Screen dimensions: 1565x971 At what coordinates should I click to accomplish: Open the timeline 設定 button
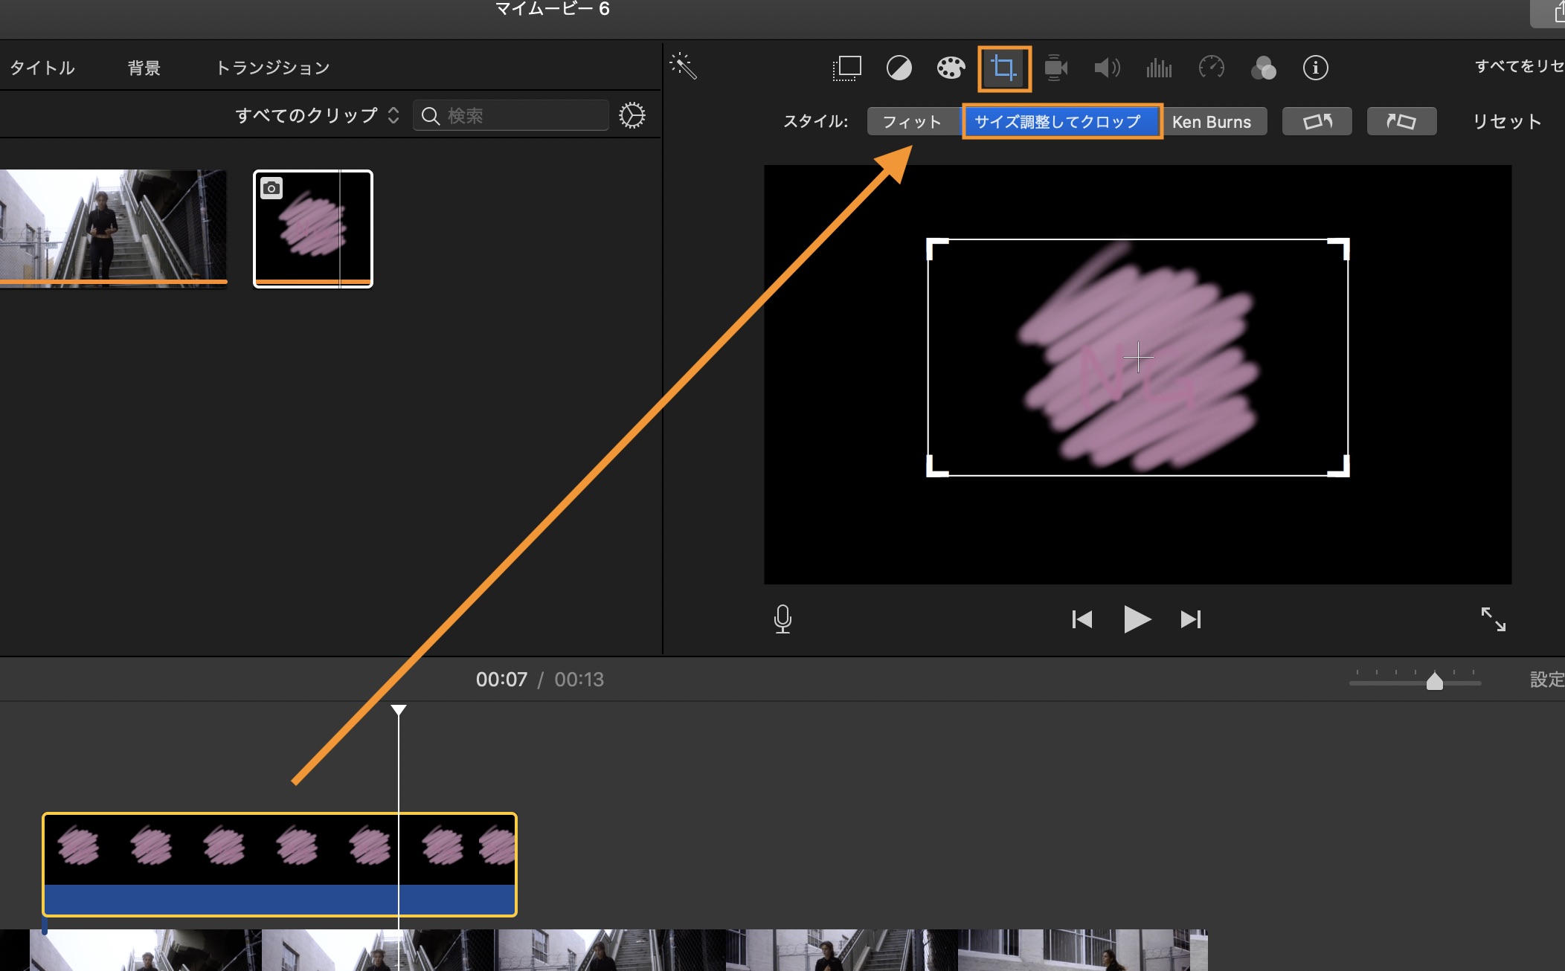tap(1546, 679)
